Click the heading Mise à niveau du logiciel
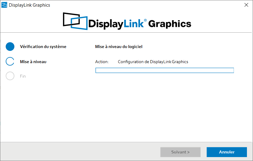 [119, 47]
